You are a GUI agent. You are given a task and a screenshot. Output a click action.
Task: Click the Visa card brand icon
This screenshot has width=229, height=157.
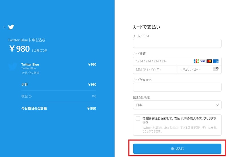[203, 61]
